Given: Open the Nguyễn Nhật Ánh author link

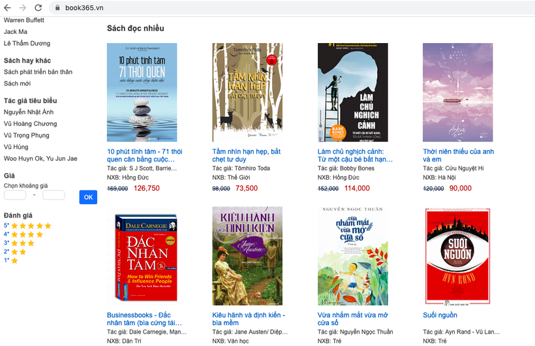Looking at the screenshot, I should (29, 112).
